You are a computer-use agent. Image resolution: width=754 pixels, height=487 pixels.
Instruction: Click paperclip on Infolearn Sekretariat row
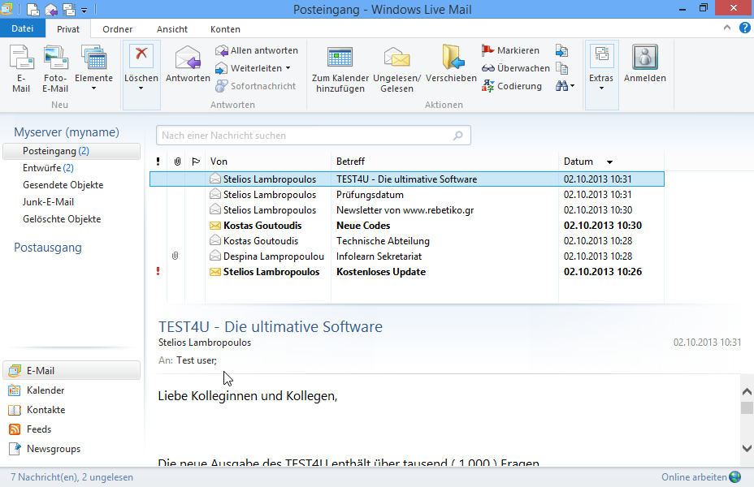click(x=175, y=256)
